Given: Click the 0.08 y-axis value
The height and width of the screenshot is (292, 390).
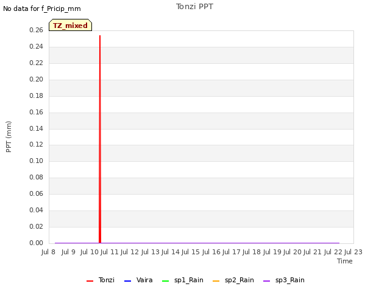Looking at the screenshot, I should pyautogui.click(x=37, y=177).
